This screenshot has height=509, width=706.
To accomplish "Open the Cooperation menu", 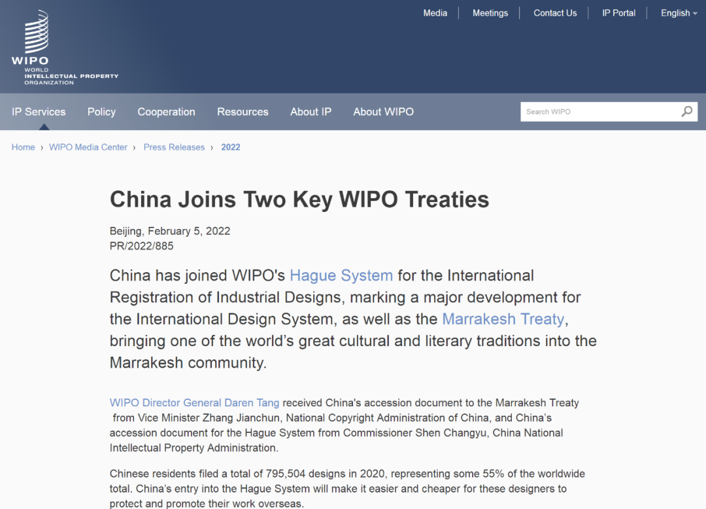I will click(166, 112).
